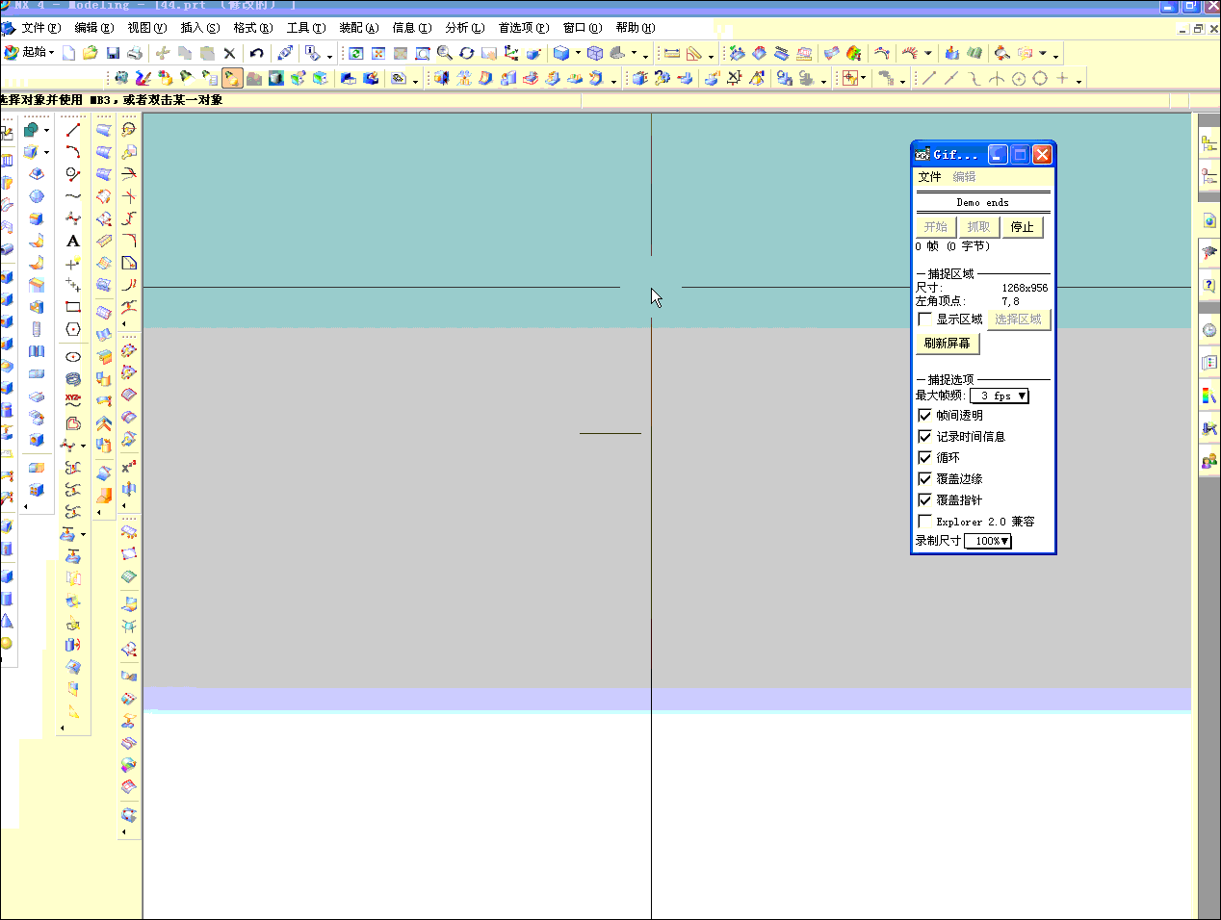Open the 起始 start dropdown

(x=29, y=52)
